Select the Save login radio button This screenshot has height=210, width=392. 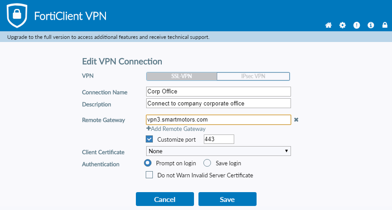pos(207,163)
